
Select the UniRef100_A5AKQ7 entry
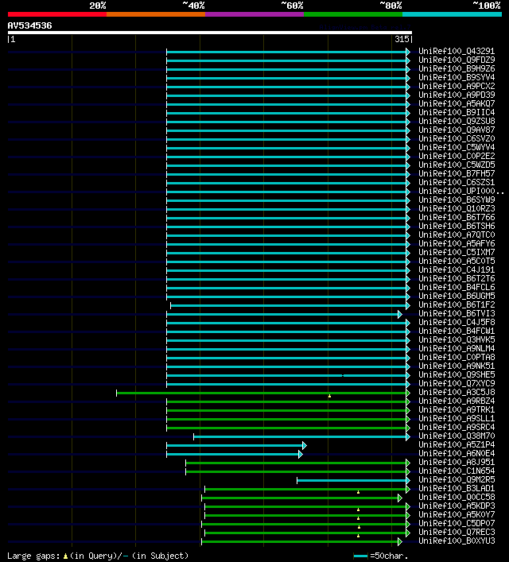(x=457, y=103)
